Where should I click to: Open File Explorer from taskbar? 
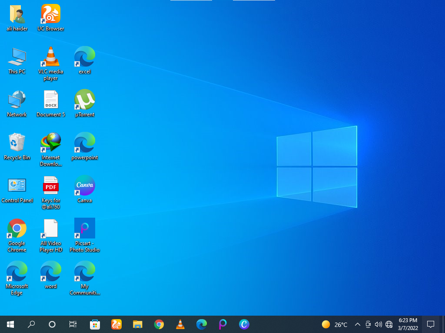(x=138, y=324)
